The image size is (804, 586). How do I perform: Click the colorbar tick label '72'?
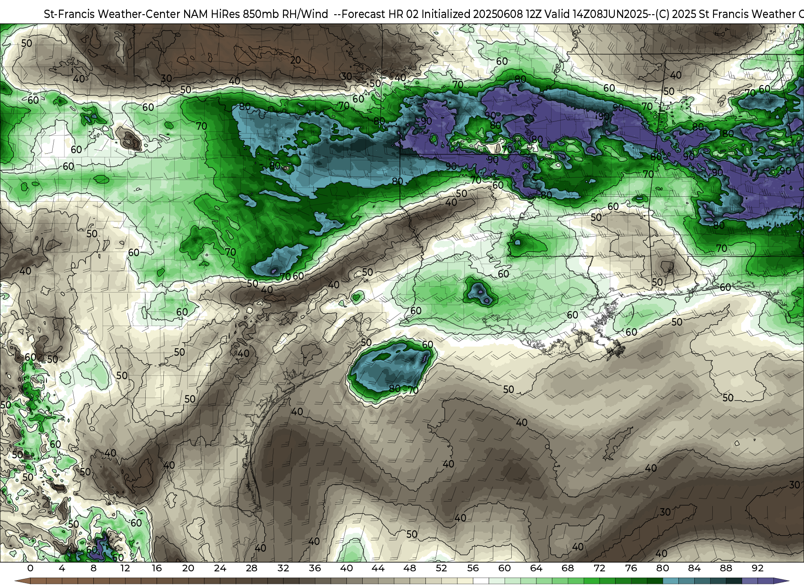click(600, 568)
